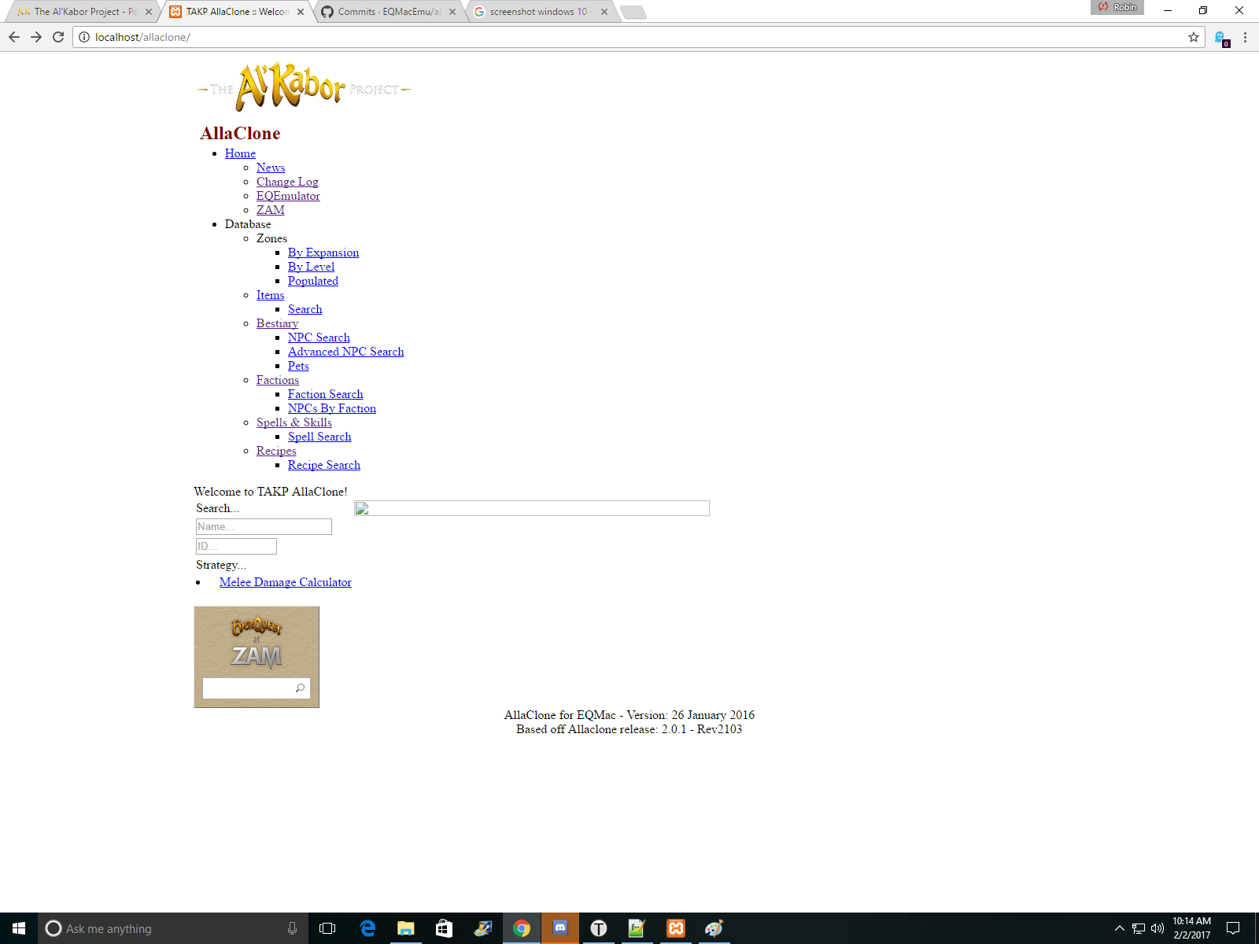Open Melee Damage Calculator link

click(x=286, y=582)
